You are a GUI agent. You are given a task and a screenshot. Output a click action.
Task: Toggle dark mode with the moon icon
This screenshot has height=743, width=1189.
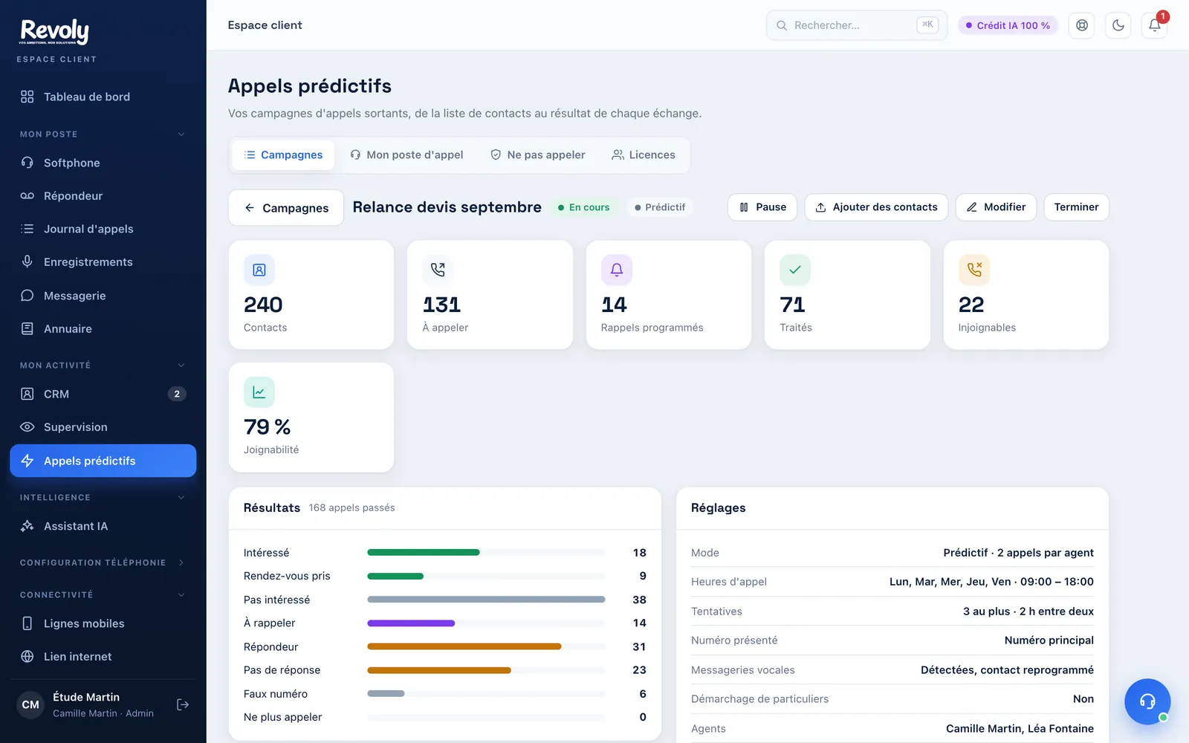tap(1118, 25)
